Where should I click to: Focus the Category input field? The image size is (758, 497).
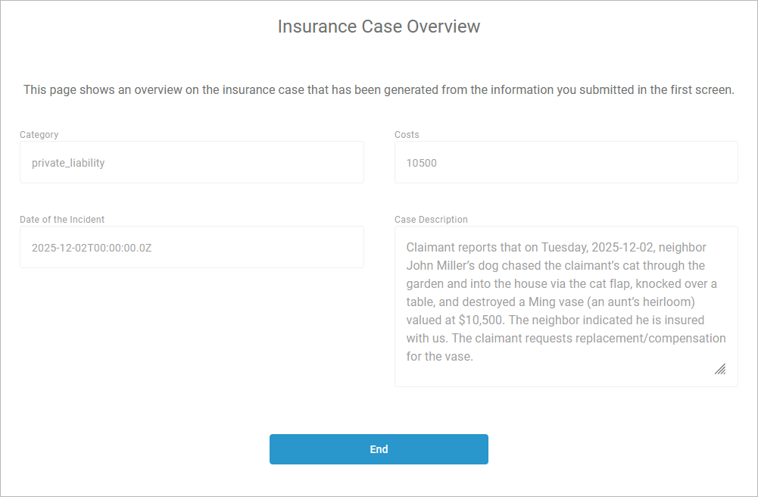(192, 162)
